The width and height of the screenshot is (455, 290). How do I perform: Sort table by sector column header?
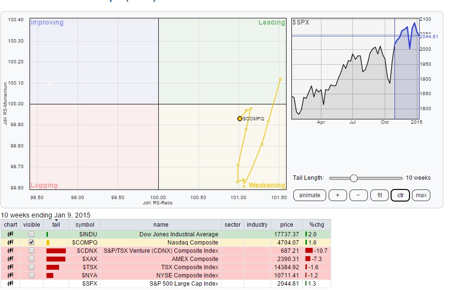[x=232, y=225]
